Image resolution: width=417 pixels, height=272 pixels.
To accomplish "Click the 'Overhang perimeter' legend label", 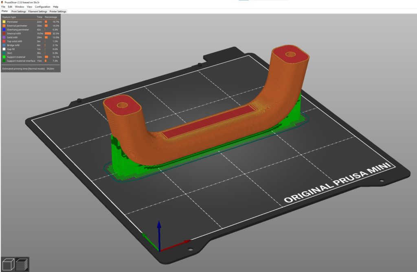I will coord(18,30).
